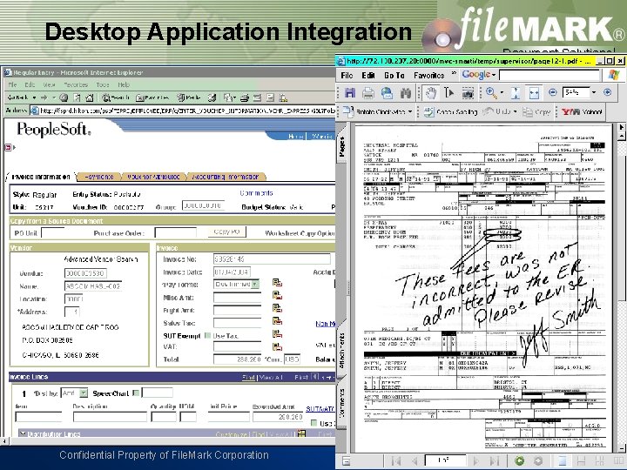Click the Print icon in PDF viewer toolbar

pyautogui.click(x=367, y=93)
